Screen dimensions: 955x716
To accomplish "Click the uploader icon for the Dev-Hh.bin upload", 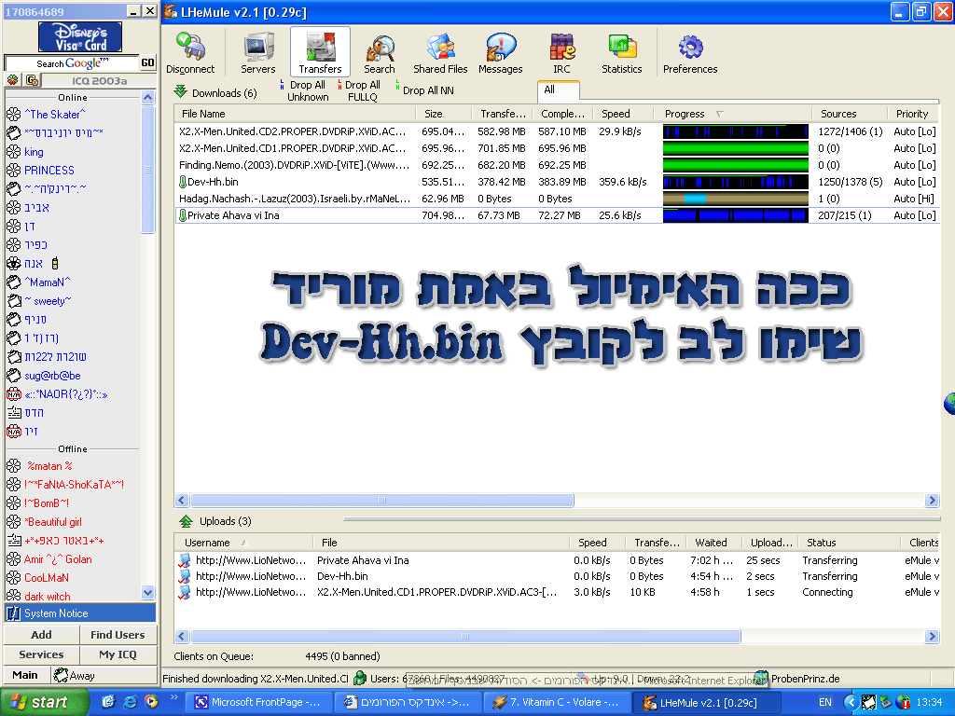I will (x=184, y=576).
